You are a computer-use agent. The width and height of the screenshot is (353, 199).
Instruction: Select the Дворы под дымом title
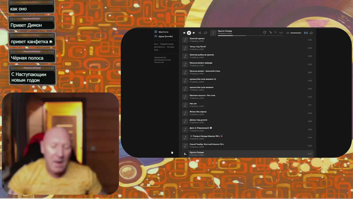(198, 120)
